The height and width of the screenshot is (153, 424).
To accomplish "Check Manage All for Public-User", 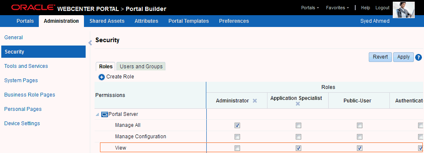I will click(359, 126).
